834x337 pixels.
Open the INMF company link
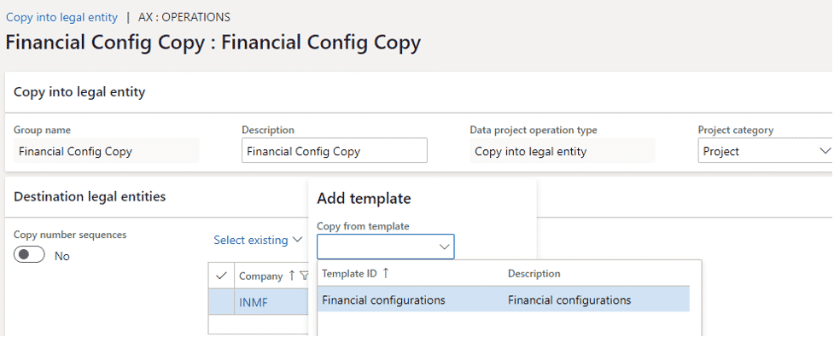coord(254,303)
